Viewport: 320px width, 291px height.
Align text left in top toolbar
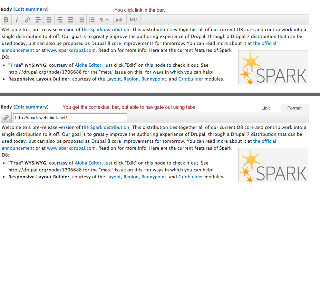(x=38, y=20)
